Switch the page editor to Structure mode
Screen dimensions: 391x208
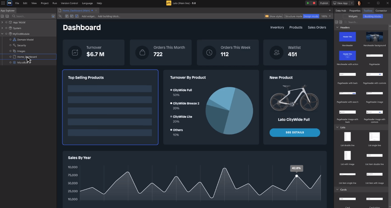294,16
